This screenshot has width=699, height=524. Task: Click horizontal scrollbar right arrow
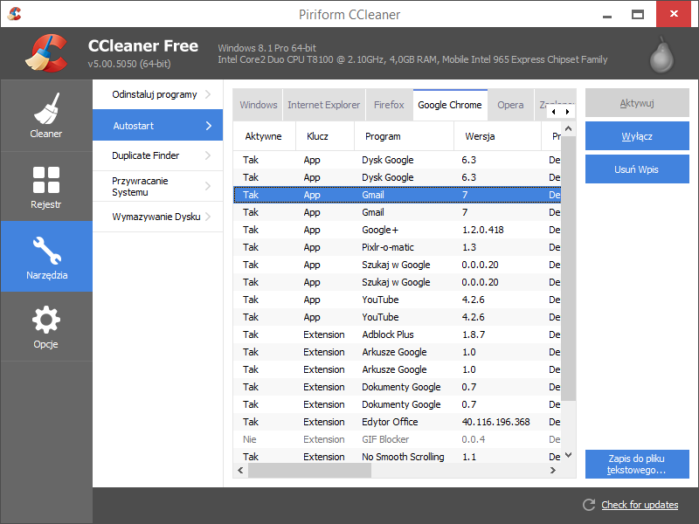tap(553, 470)
